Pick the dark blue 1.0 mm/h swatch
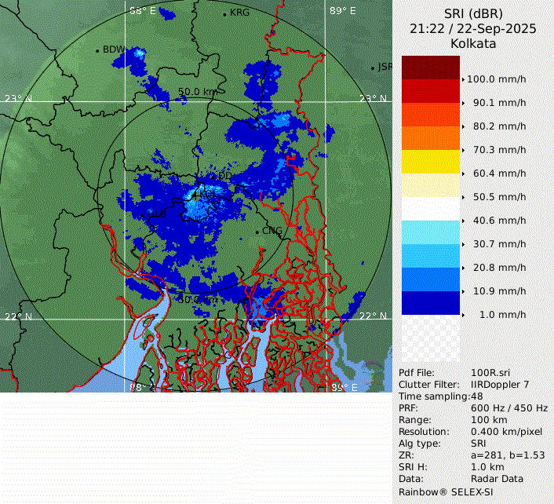The image size is (554, 504). (x=430, y=303)
